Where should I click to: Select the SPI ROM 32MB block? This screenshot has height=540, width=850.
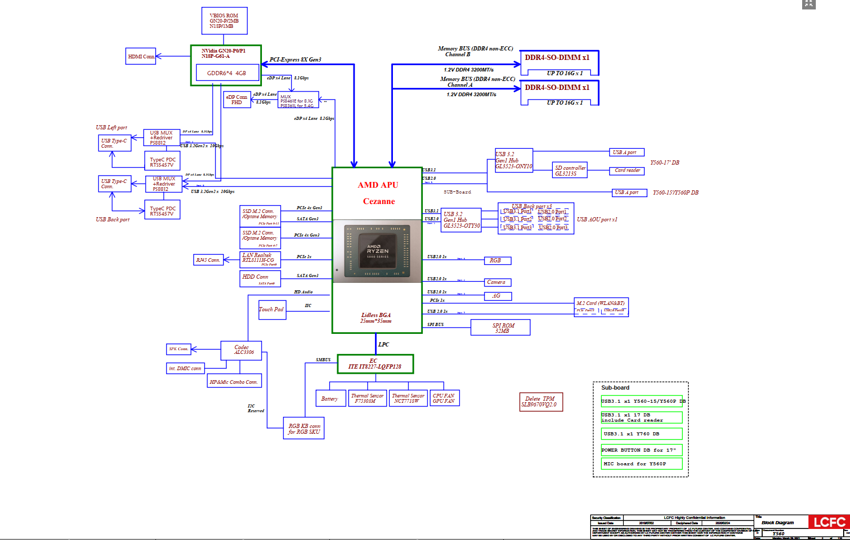point(500,328)
